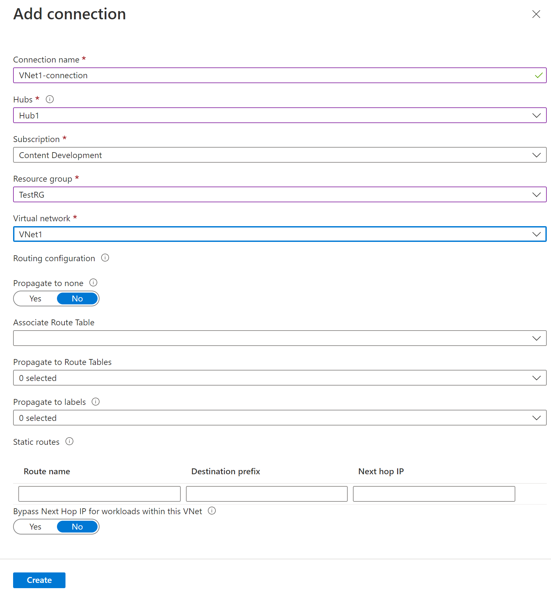Expand the Virtual network dropdown
The image size is (551, 596).
point(280,234)
